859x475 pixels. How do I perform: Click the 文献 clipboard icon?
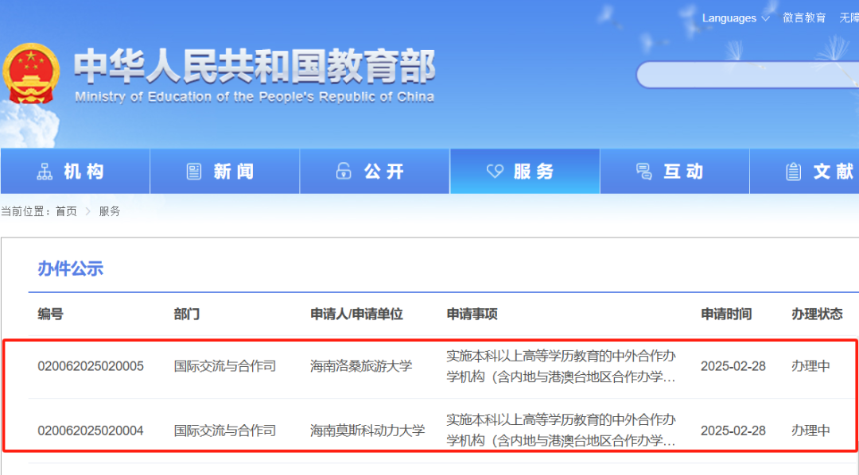pos(793,172)
